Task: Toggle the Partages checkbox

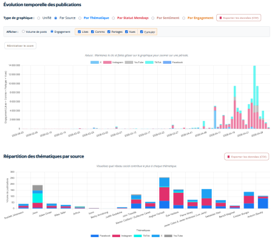Action: [x=109, y=32]
